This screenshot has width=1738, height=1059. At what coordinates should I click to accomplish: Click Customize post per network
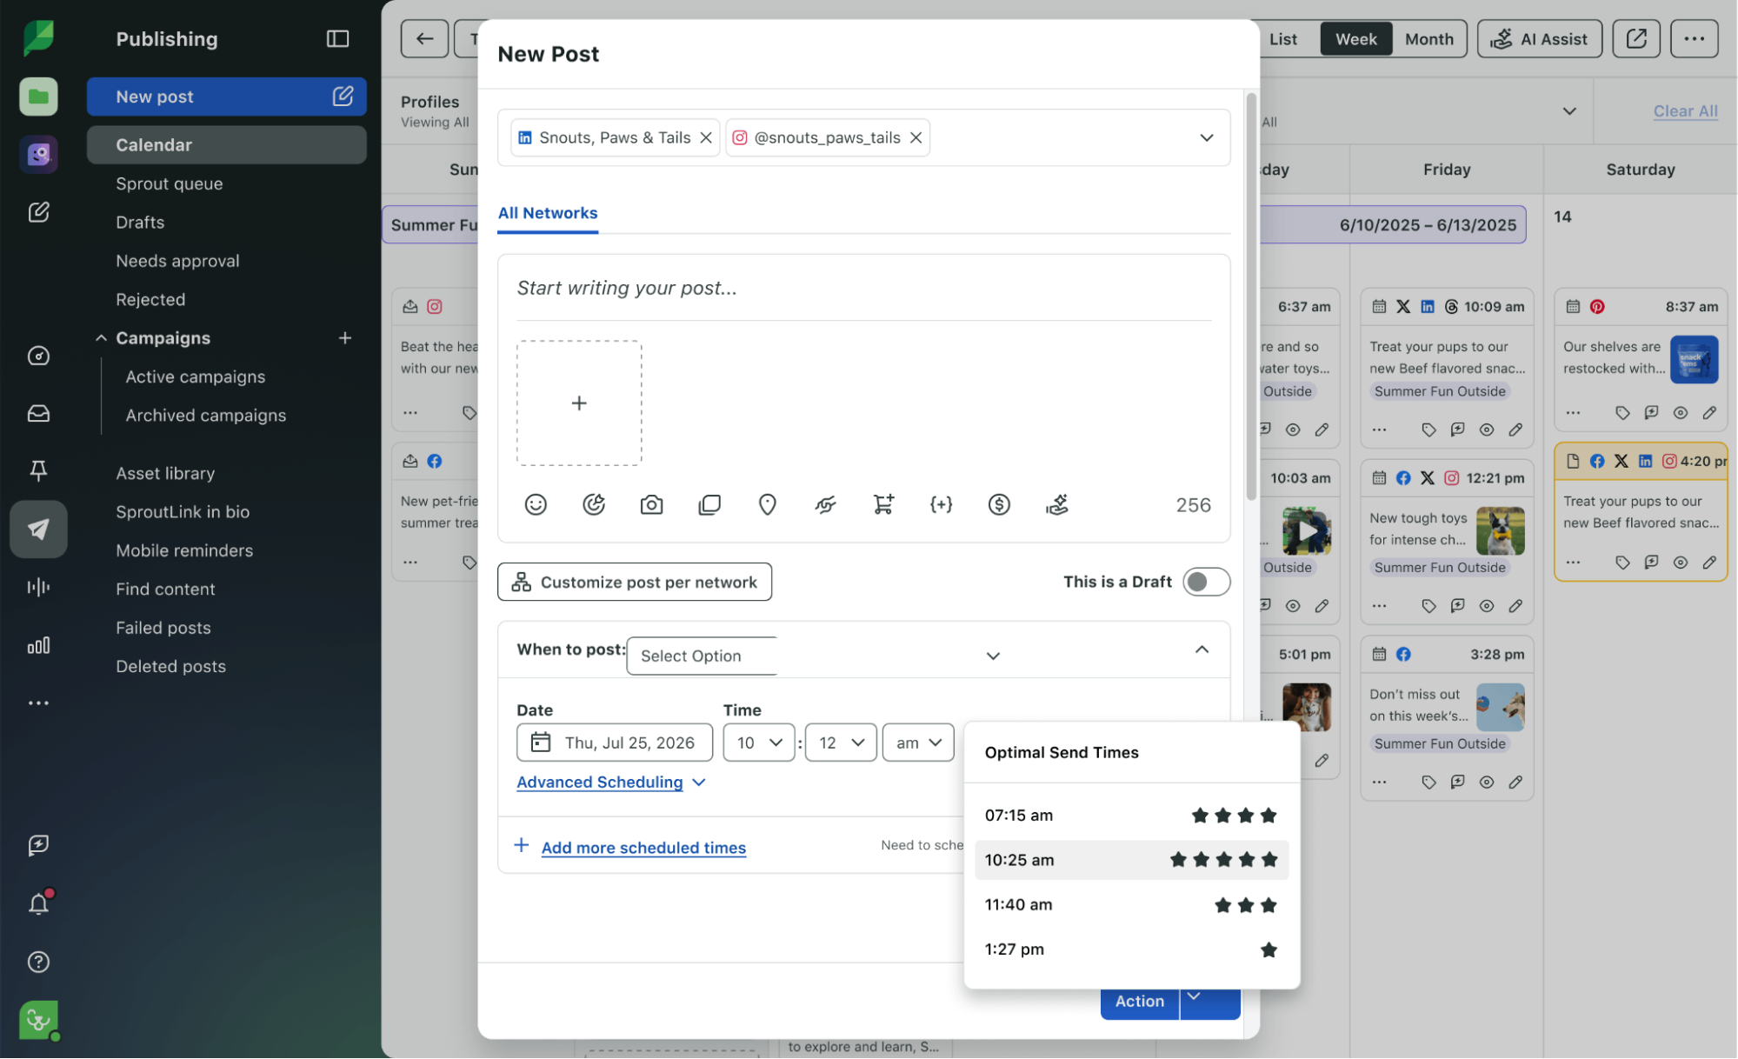[x=634, y=582]
